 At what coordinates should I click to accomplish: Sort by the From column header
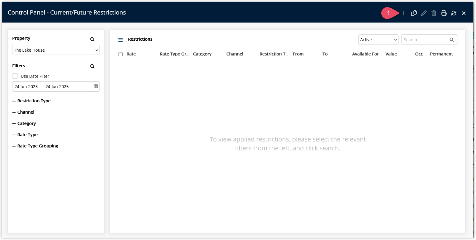click(x=298, y=54)
